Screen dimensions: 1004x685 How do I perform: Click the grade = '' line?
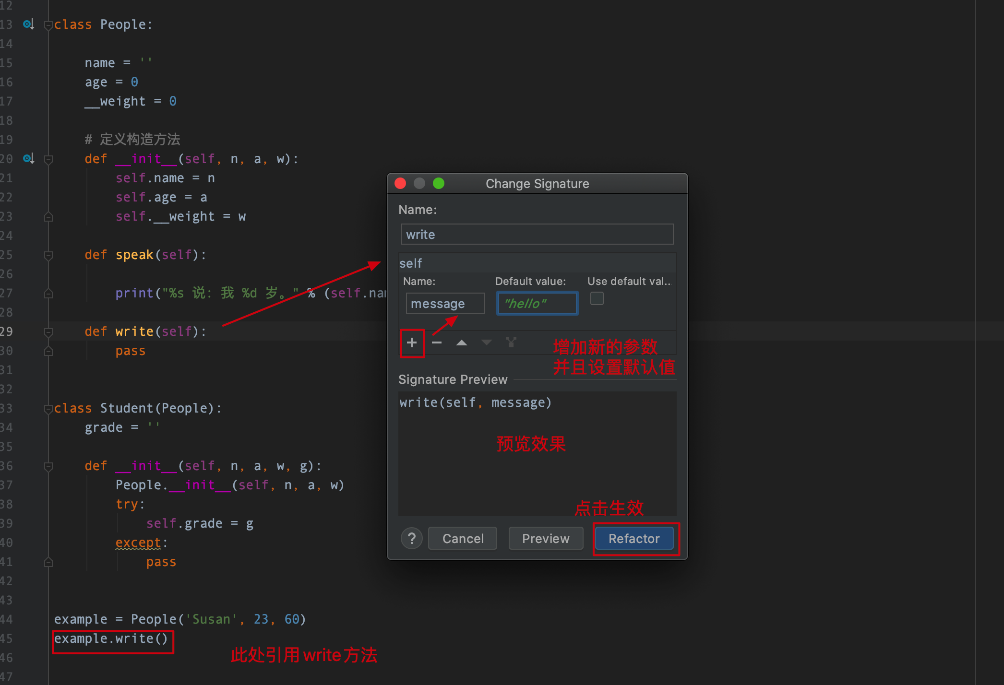[x=122, y=427]
